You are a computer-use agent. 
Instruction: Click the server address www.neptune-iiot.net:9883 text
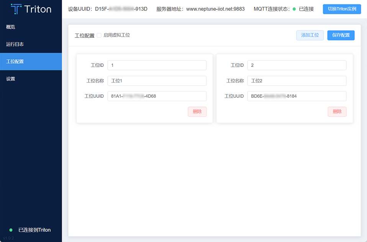pyautogui.click(x=215, y=9)
